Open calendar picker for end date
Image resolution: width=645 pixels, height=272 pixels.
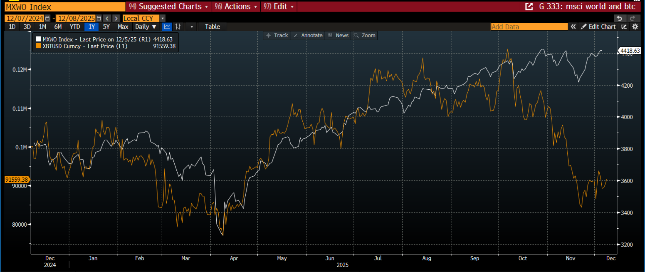[x=99, y=18]
